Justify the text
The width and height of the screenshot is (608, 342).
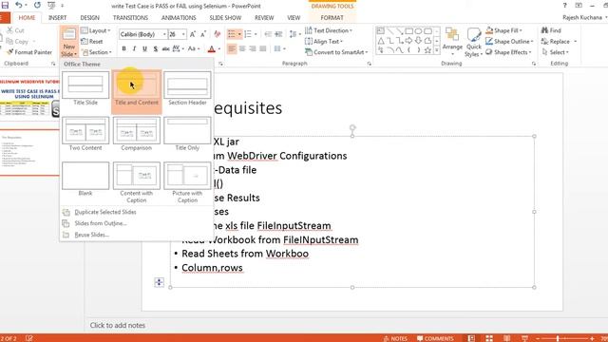coord(263,48)
